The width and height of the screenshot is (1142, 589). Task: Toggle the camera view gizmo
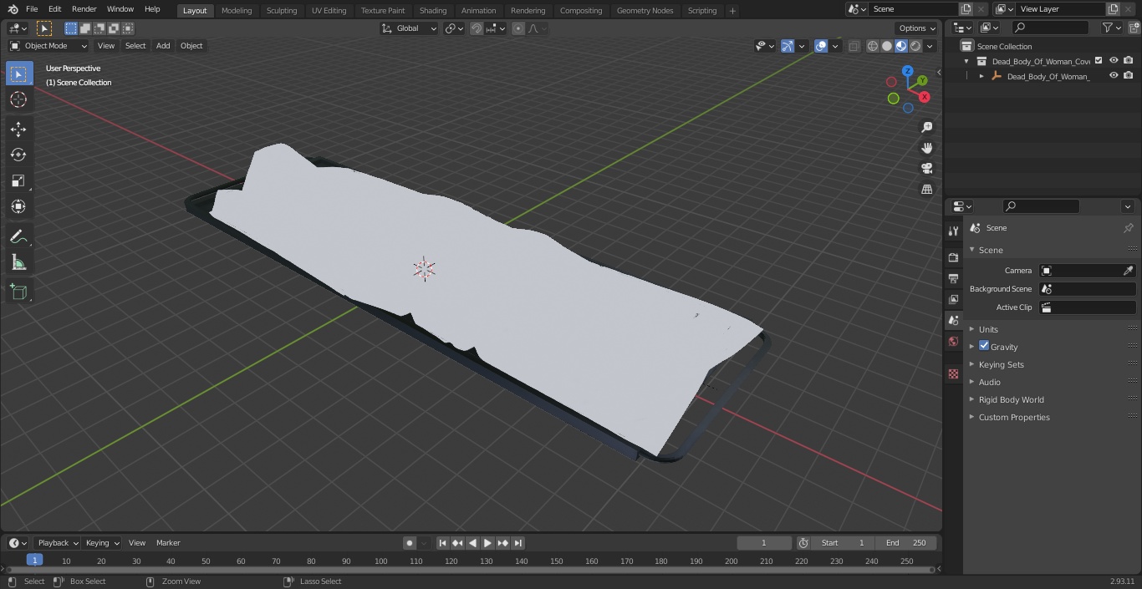pos(926,168)
